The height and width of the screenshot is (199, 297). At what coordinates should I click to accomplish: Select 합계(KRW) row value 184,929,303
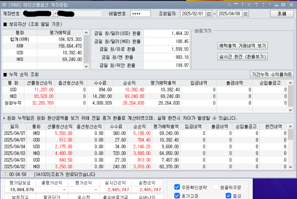click(x=70, y=39)
